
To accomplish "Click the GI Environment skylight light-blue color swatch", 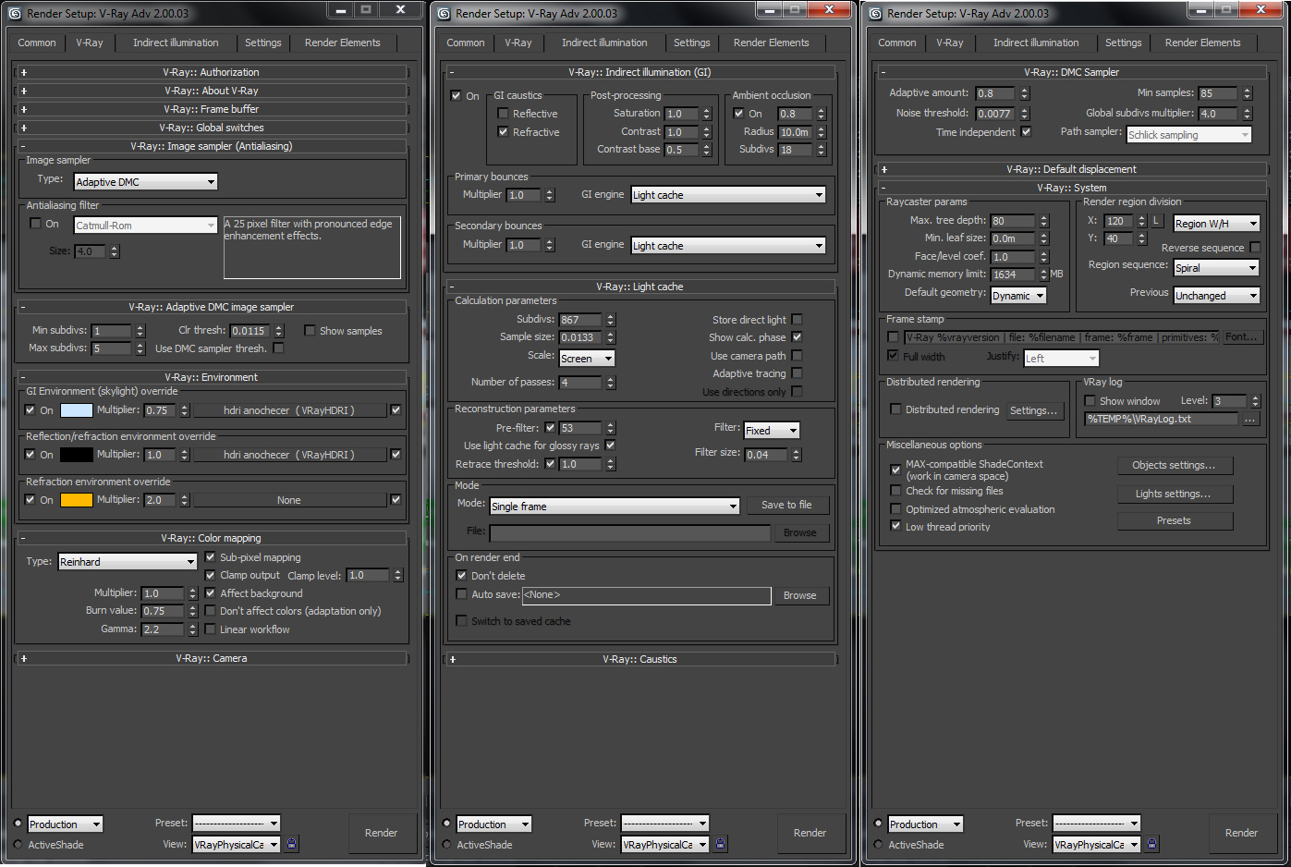I will [x=77, y=410].
